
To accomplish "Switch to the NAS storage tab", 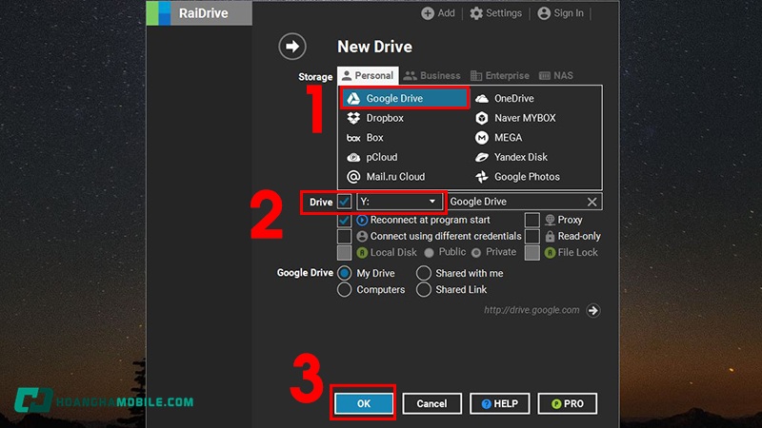I will coord(556,76).
